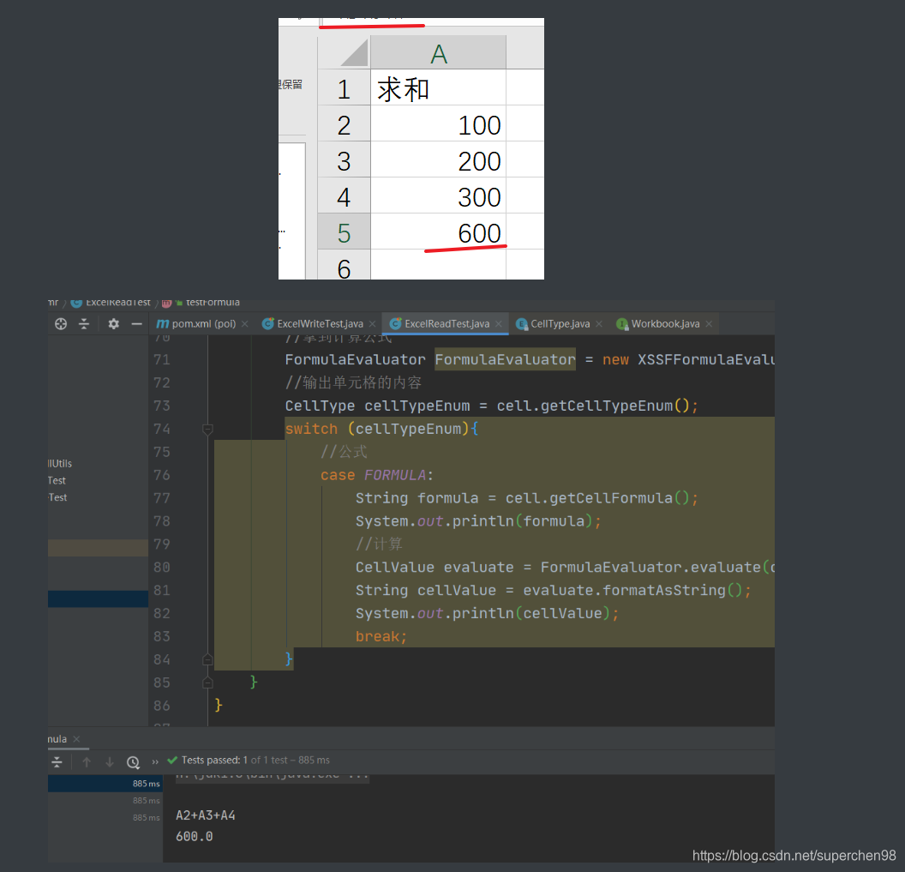This screenshot has width=905, height=872.
Task: Click 'break;' on line 83
Action: coord(381,636)
